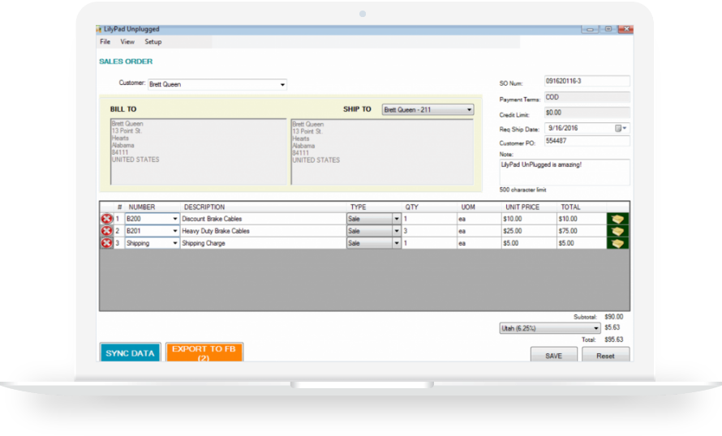Click the Ship To address box
This screenshot has width=722, height=436.
(382, 152)
